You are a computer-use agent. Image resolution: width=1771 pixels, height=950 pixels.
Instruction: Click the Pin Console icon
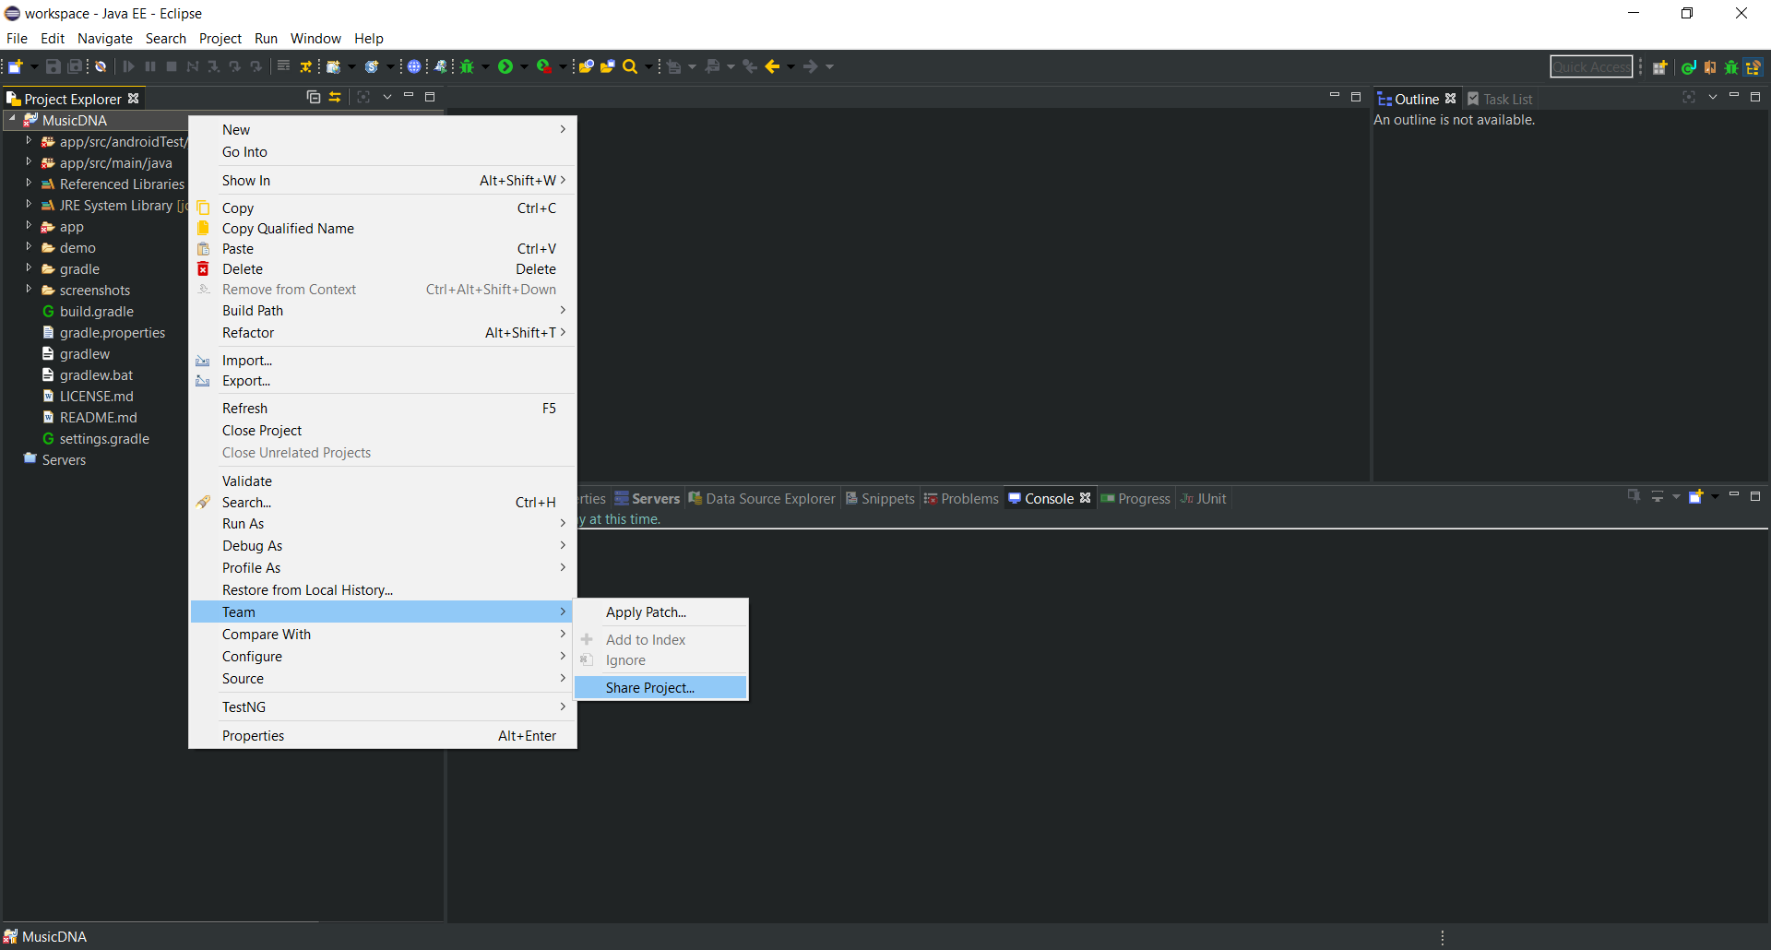click(1634, 496)
